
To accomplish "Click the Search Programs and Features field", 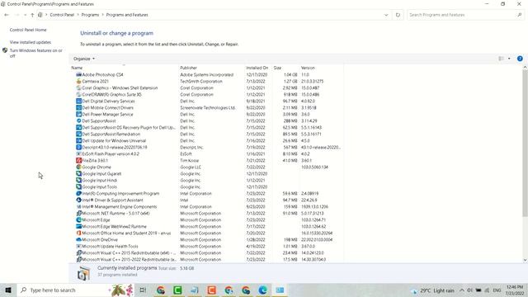I will click(x=461, y=15).
